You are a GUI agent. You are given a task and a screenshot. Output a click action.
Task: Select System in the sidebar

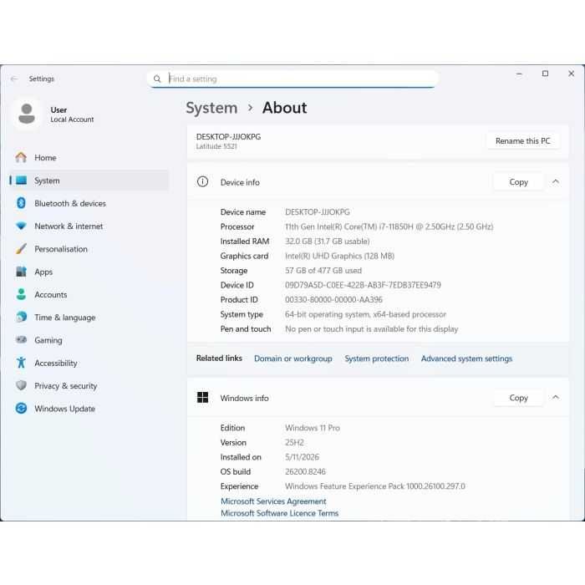89,181
